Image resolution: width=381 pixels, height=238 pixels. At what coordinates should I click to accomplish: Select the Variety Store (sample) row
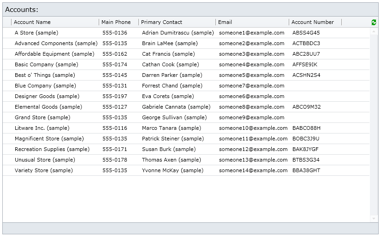pos(186,170)
